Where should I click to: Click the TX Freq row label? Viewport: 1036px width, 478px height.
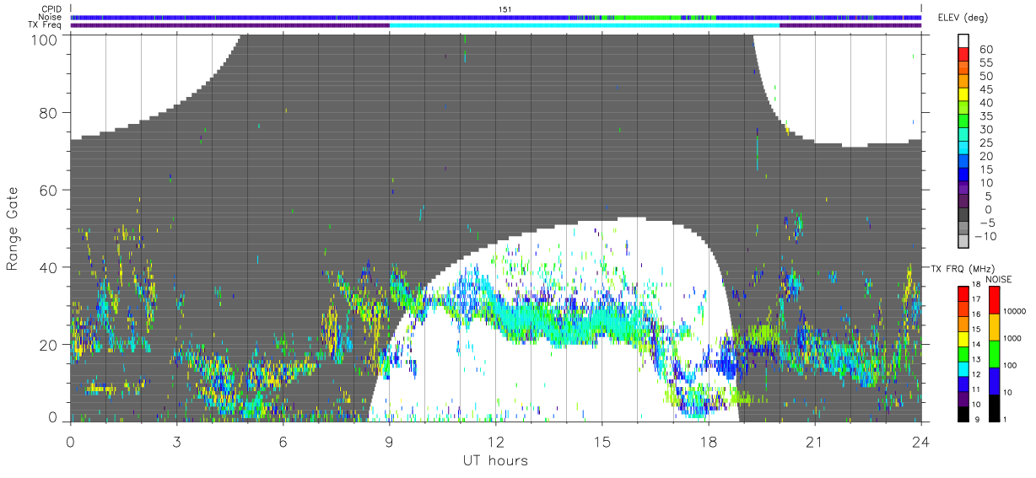[x=45, y=24]
